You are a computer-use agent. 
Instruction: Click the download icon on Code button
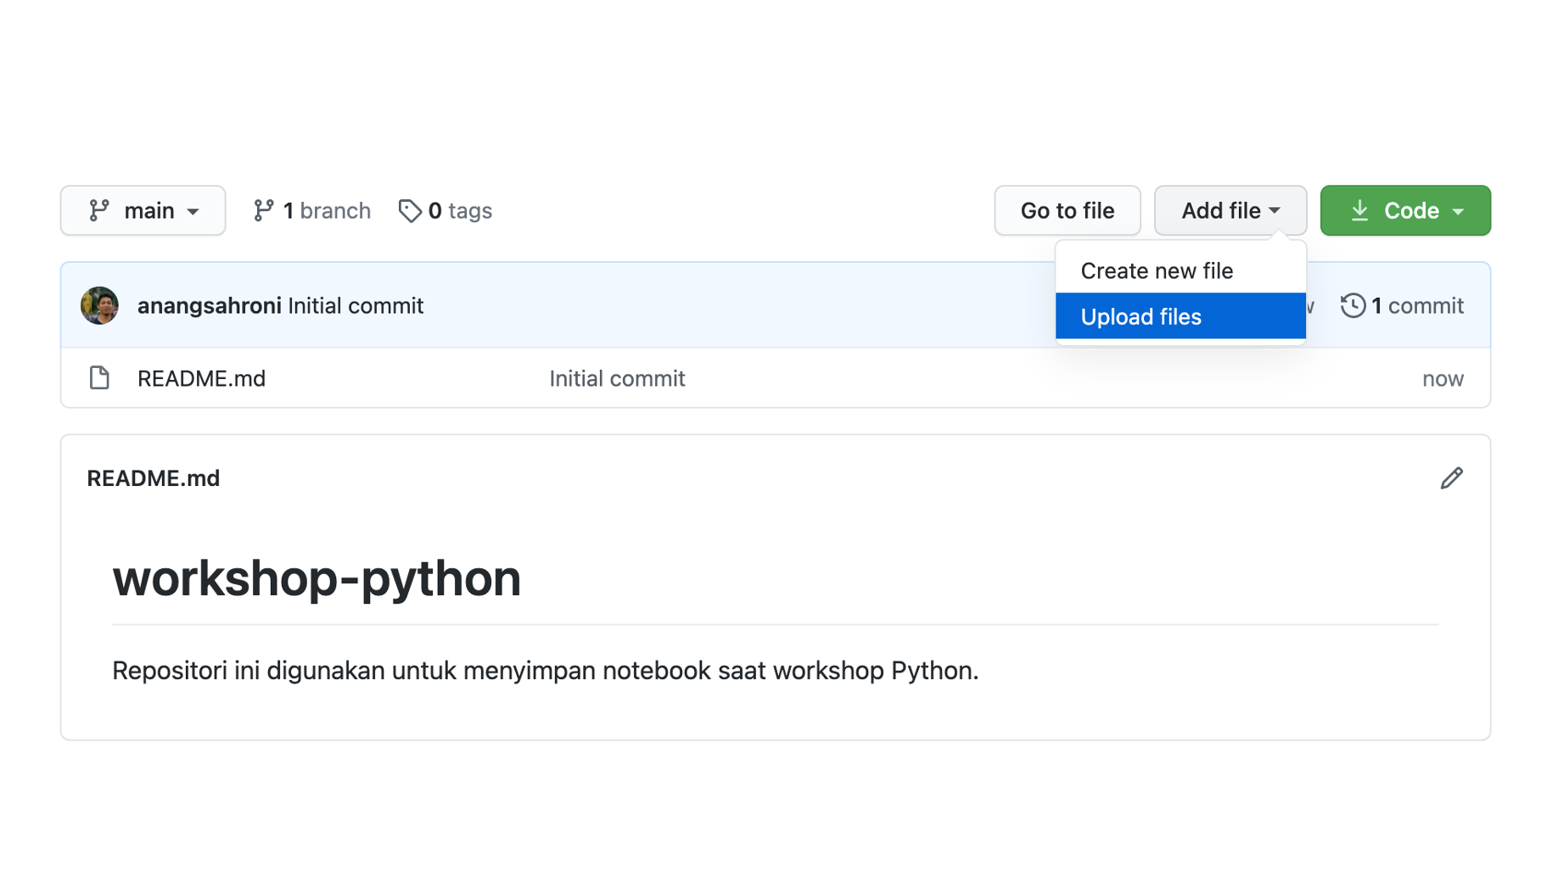tap(1359, 210)
